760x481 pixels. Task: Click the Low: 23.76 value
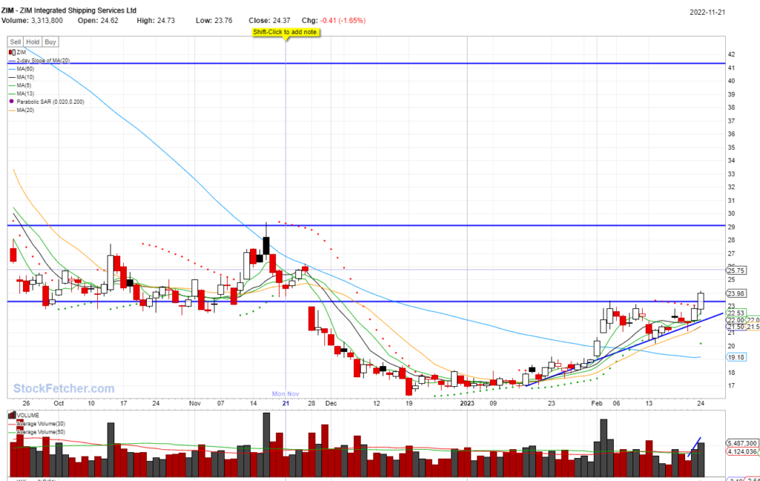[x=214, y=20]
